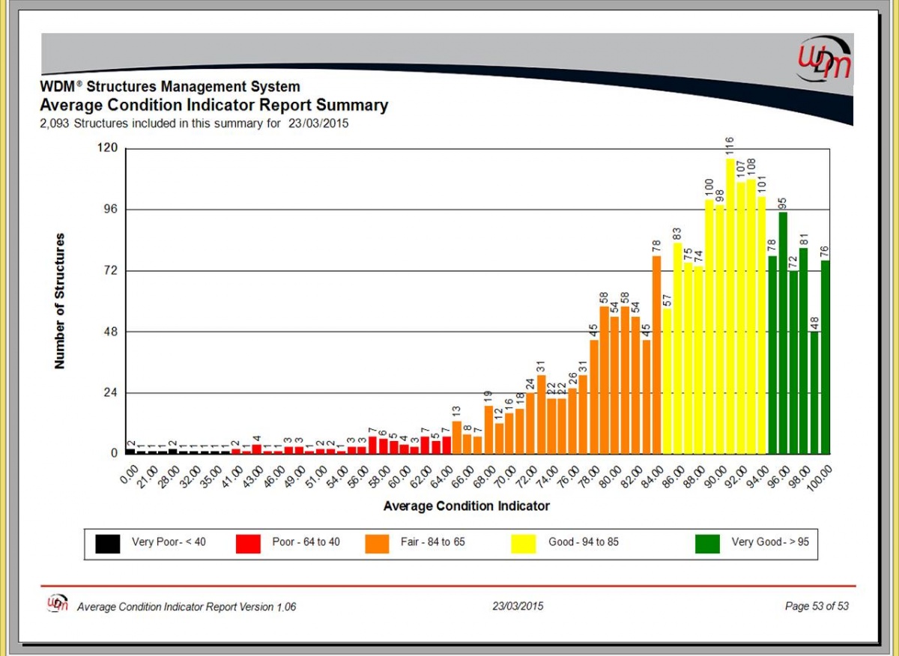Click the 'Page 53 of 53' footer text
This screenshot has height=656, width=899.
click(x=817, y=606)
